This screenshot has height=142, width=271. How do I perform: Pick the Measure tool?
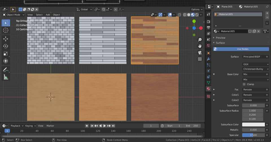click(x=6, y=77)
